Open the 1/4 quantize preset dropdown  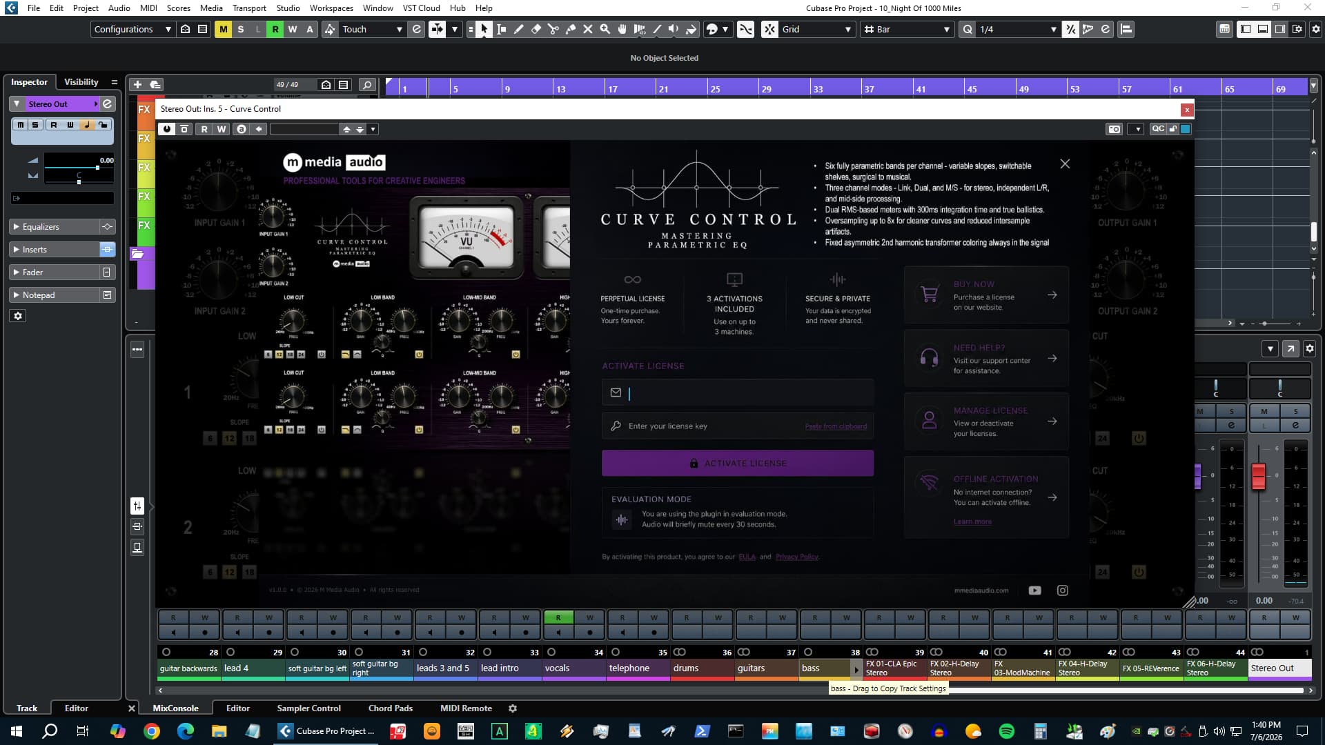tap(1018, 29)
